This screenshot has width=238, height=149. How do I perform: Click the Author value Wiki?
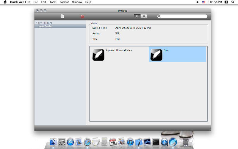point(118,33)
